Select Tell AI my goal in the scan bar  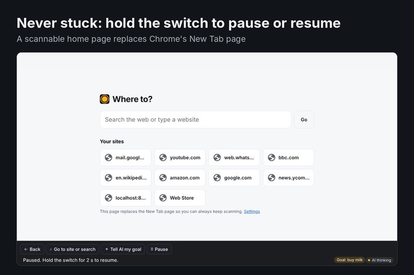click(x=123, y=249)
